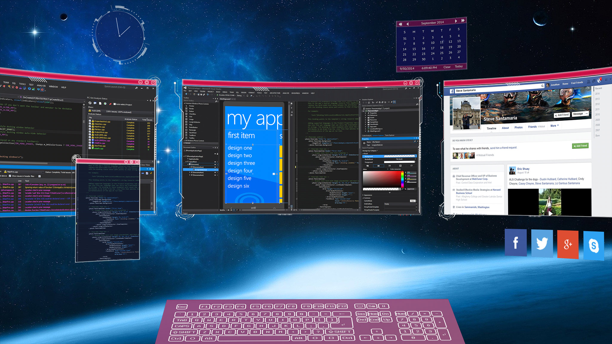Image resolution: width=612 pixels, height=344 pixels.
Task: Toggle Auto-select Project checkbox
Action: click(114, 104)
